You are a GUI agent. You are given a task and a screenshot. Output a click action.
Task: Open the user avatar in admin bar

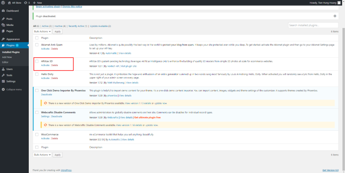[x=339, y=3]
